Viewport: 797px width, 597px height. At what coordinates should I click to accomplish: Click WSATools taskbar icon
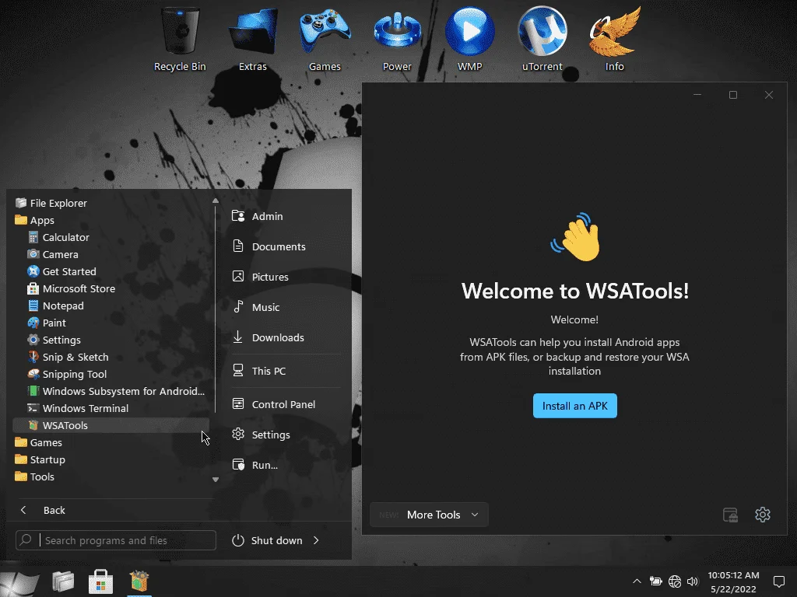(139, 581)
